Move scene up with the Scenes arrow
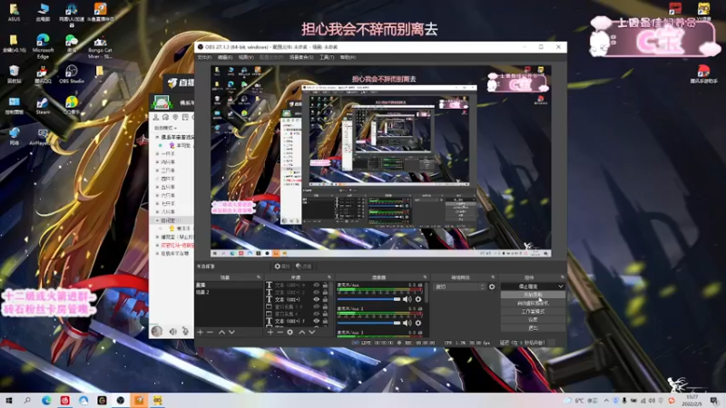 (221, 332)
